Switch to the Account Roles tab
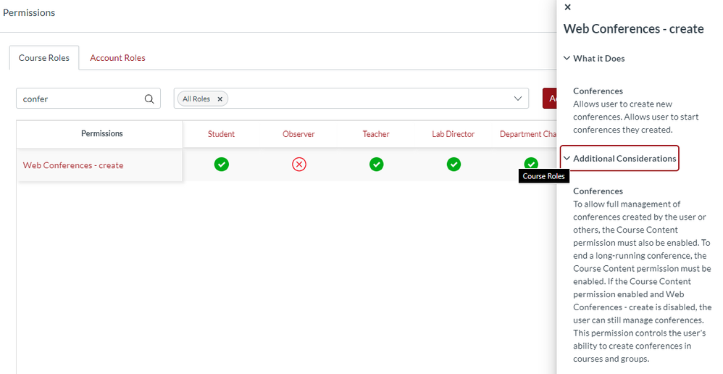Screen dimensions: 723x374 (117, 58)
